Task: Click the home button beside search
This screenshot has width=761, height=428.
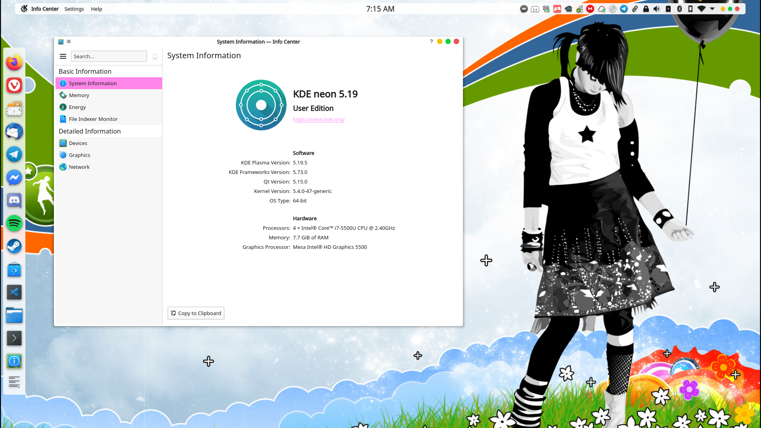Action: point(155,56)
